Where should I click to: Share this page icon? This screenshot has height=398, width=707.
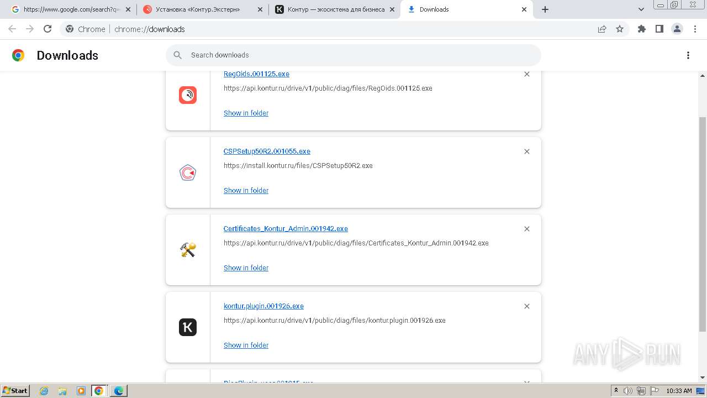pos(602,29)
